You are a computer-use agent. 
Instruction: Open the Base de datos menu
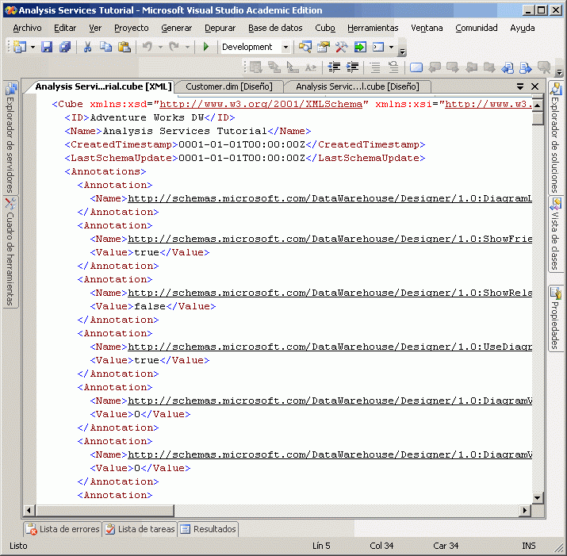(275, 28)
